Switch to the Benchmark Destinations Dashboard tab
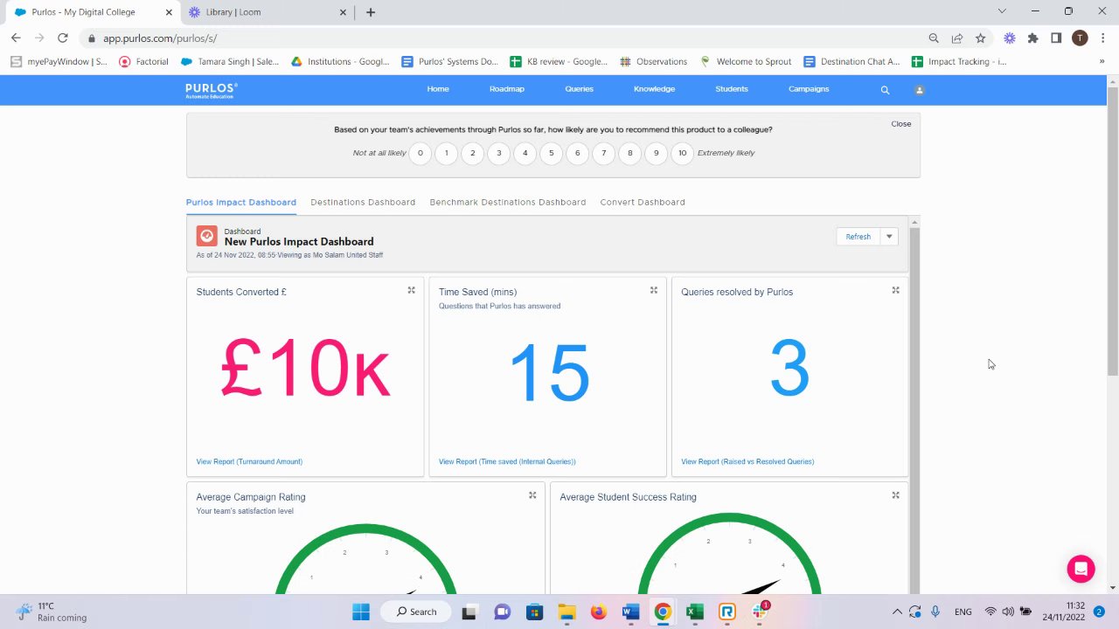The height and width of the screenshot is (629, 1119). pyautogui.click(x=508, y=202)
